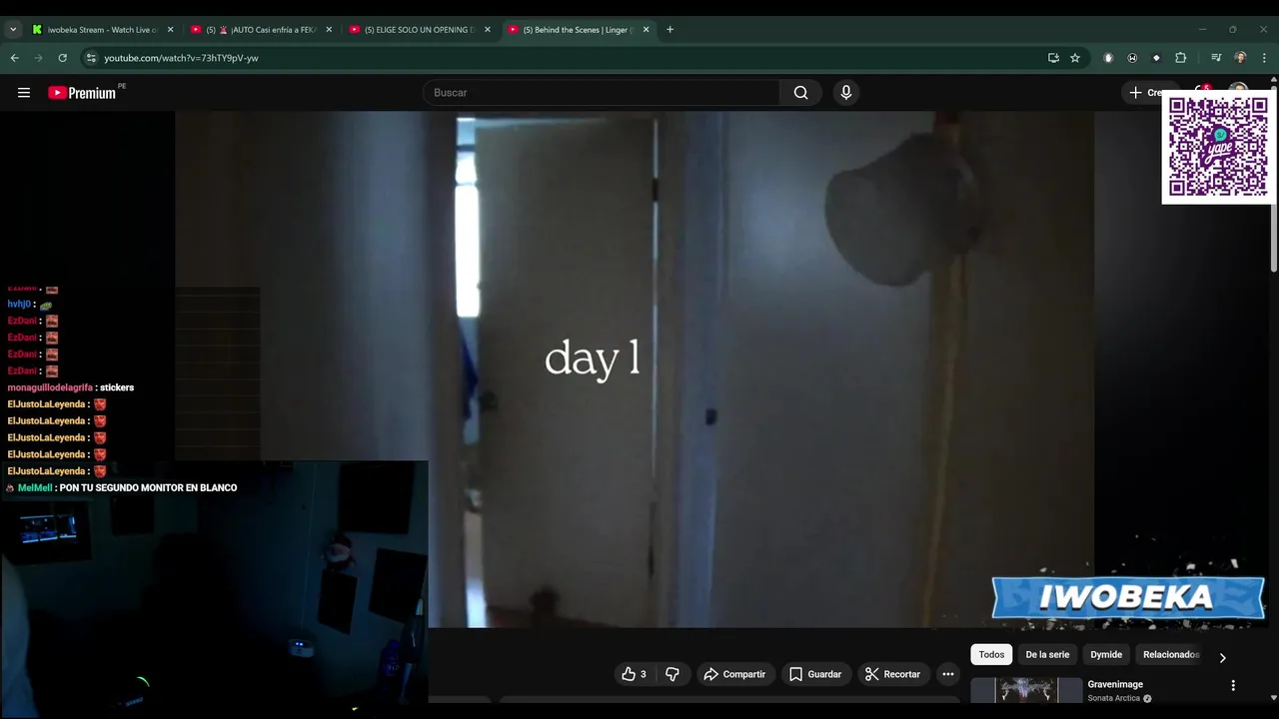Reload the page

click(62, 58)
